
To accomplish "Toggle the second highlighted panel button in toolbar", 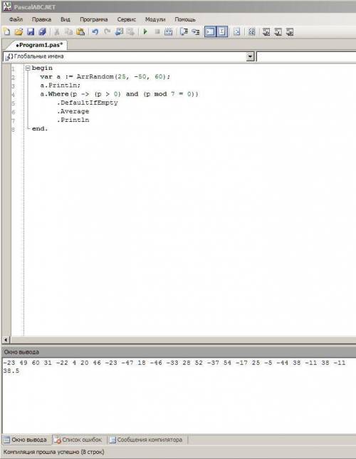I will click(222, 31).
